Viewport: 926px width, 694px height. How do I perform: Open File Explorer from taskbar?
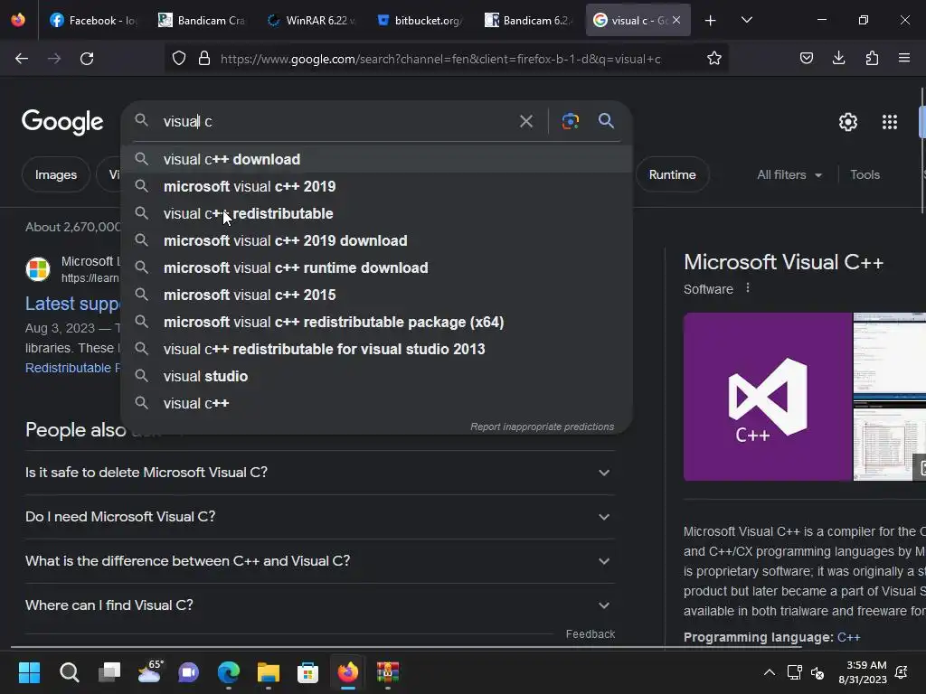coord(268,672)
